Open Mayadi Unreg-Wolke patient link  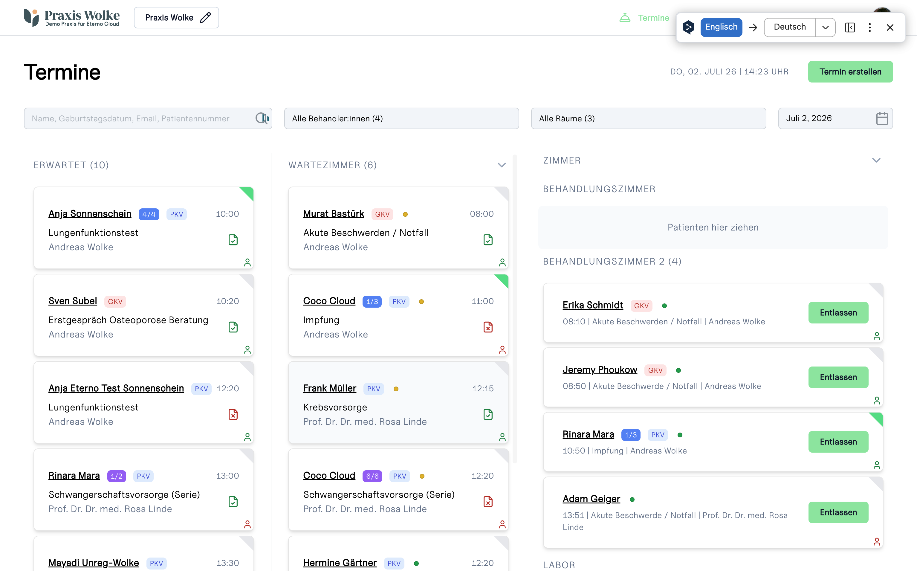pos(94,563)
